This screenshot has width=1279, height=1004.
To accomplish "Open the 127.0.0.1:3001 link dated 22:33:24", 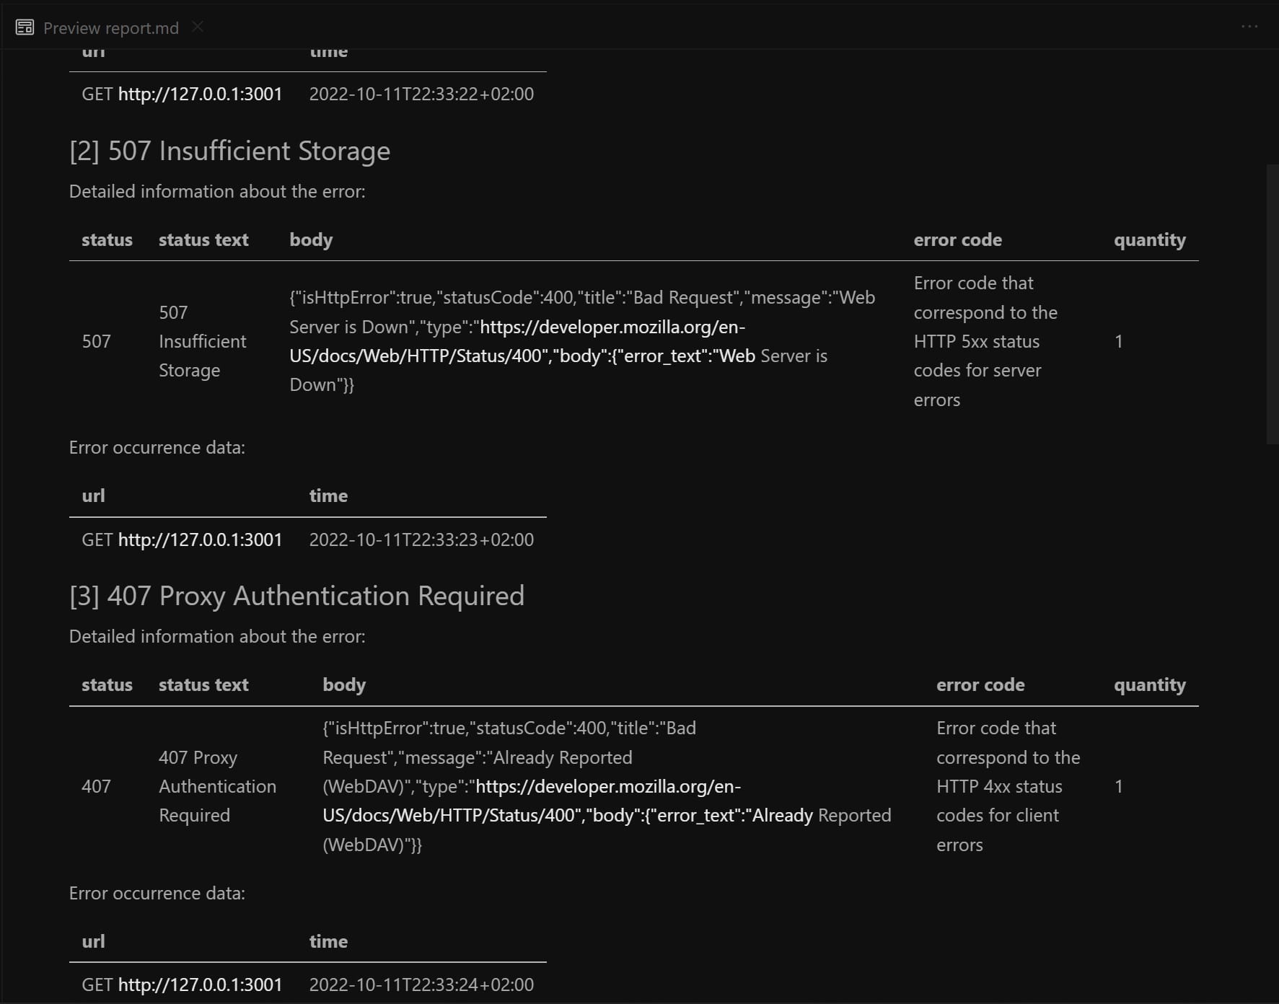I will pyautogui.click(x=200, y=985).
